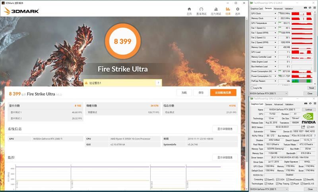This screenshot has height=192, width=318.
Task: Click the GPU Temperature red history graph
Action: pos(302,23)
